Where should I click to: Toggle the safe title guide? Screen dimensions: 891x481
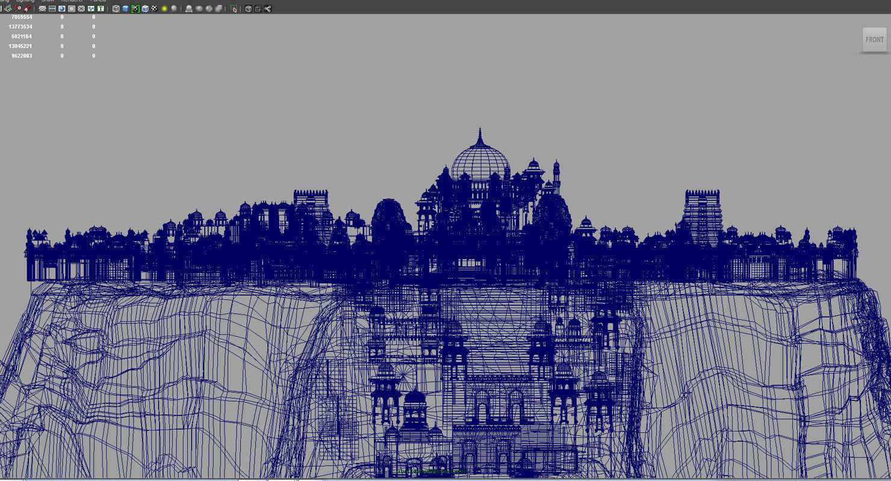click(x=101, y=8)
